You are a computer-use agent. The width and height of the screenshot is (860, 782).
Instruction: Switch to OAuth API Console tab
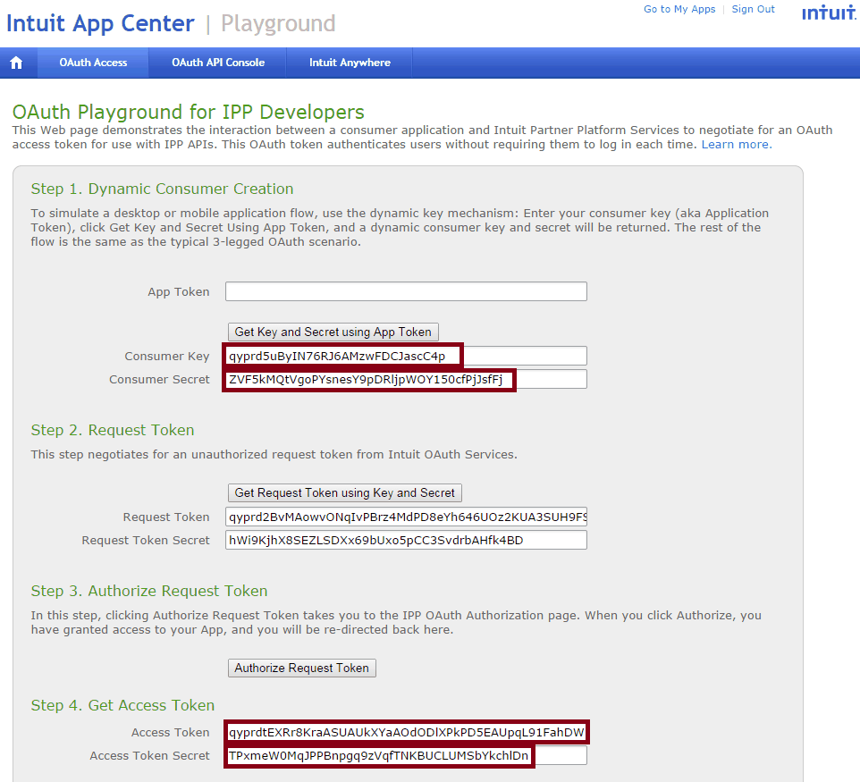point(218,63)
